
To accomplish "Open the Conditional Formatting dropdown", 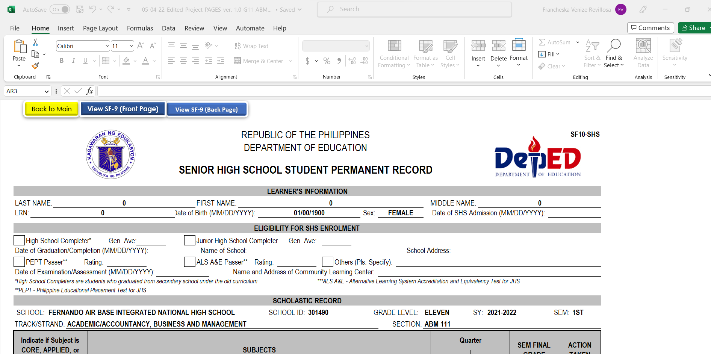I will 394,54.
